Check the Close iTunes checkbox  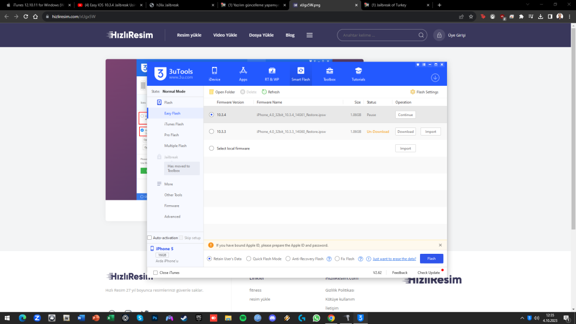click(156, 273)
